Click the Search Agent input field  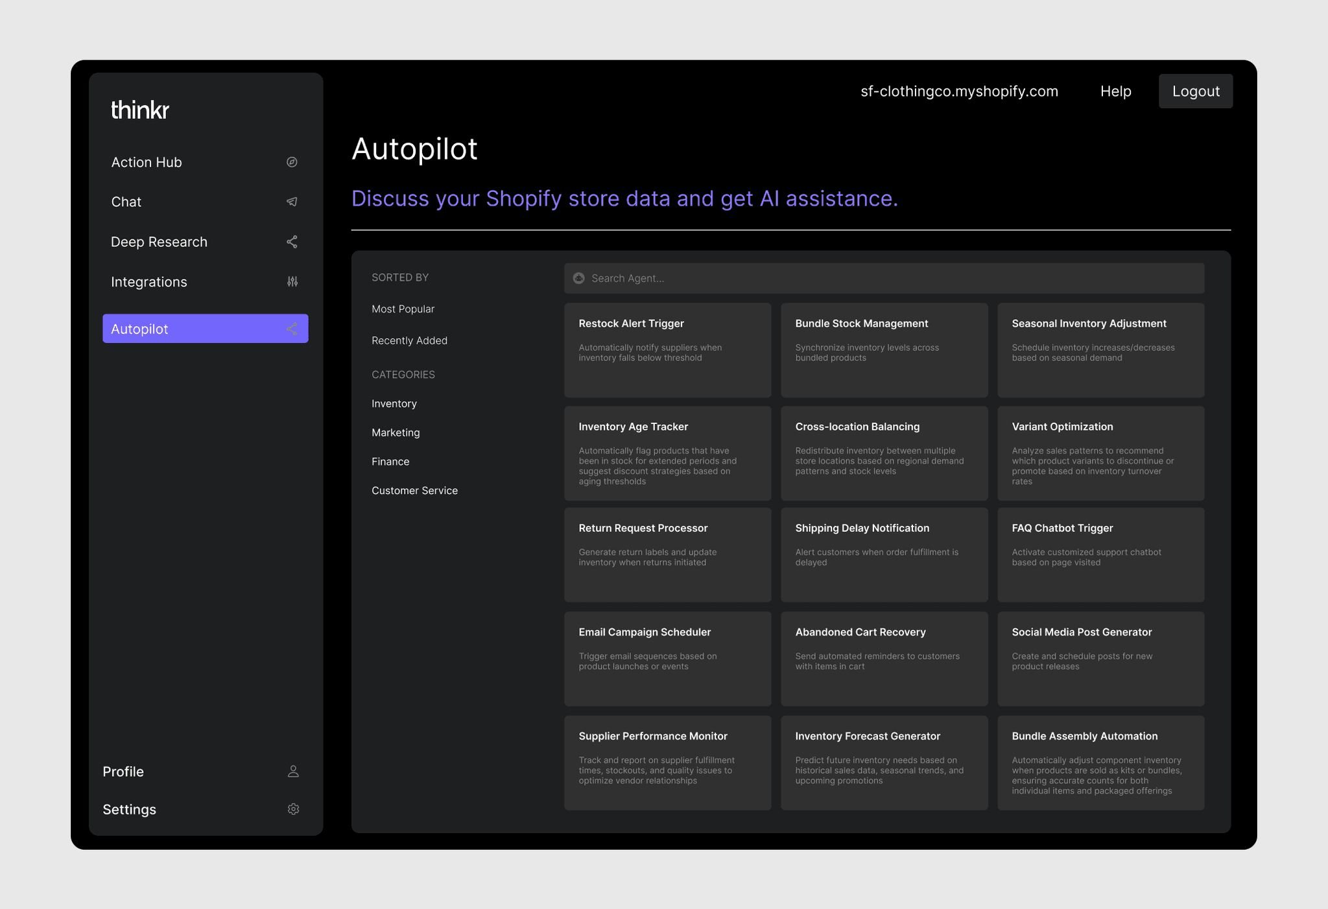(778, 277)
